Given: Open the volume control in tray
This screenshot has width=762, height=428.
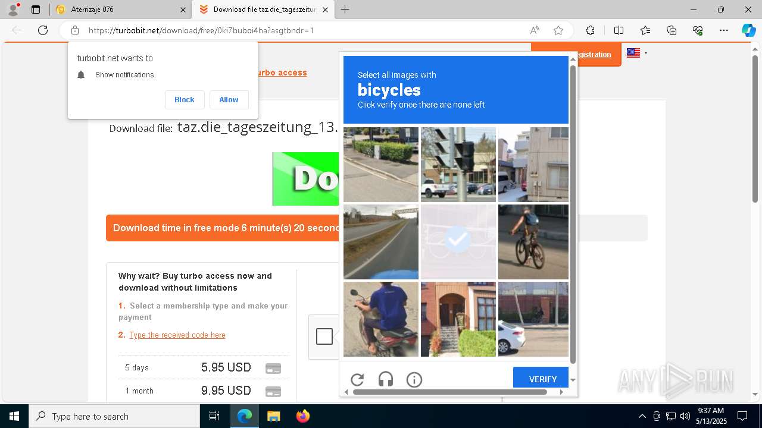Looking at the screenshot, I should [x=685, y=416].
